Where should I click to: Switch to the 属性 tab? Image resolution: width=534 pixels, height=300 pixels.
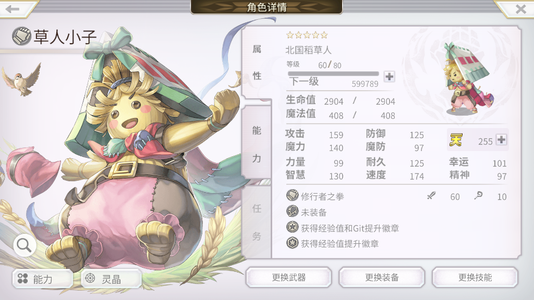[x=257, y=63]
